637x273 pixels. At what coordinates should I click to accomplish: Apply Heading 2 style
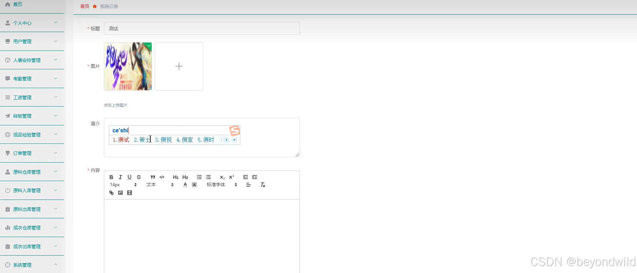(185, 177)
